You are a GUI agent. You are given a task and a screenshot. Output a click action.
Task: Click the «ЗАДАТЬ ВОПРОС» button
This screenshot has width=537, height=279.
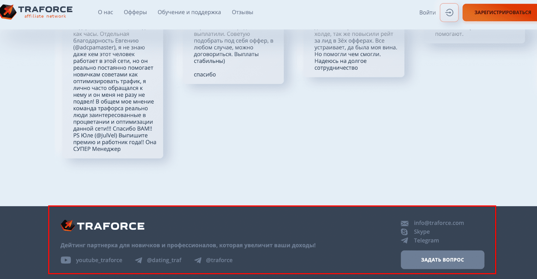(x=442, y=260)
